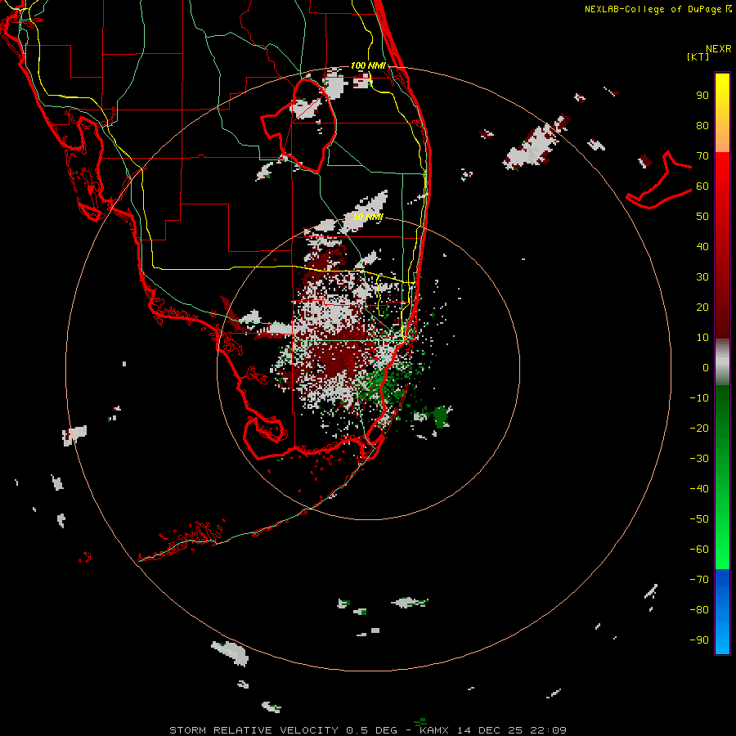
Task: Click the -40 value on velocity scale
Action: (699, 489)
